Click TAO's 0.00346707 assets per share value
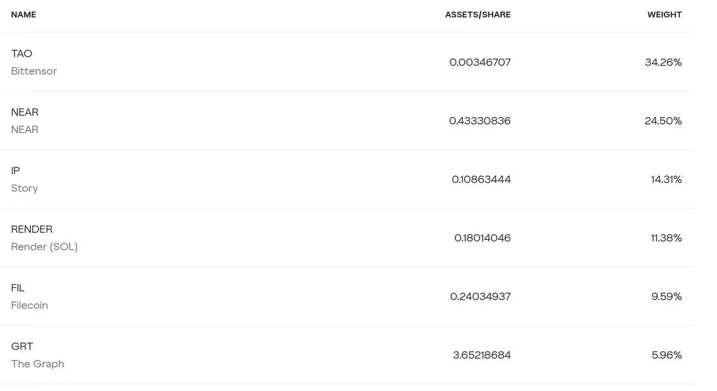This screenshot has width=717, height=391. click(480, 62)
